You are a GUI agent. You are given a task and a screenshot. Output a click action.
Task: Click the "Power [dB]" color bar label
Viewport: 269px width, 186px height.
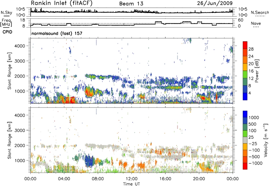tap(257, 71)
